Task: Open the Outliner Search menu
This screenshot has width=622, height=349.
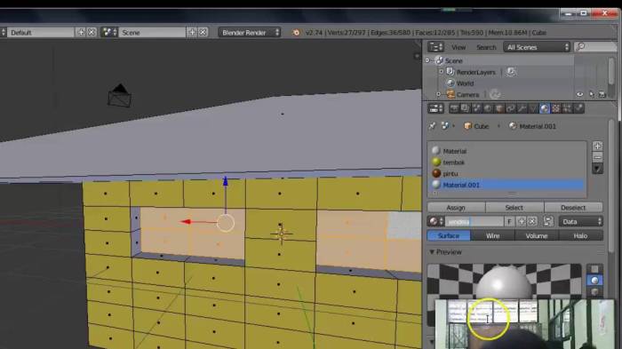Action: click(486, 47)
